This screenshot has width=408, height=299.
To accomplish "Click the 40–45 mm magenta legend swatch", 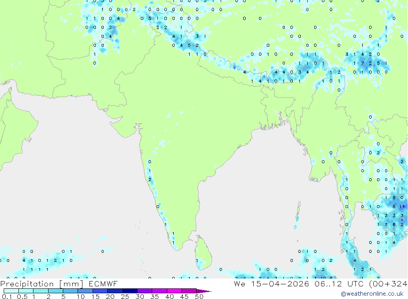I will [174, 291].
